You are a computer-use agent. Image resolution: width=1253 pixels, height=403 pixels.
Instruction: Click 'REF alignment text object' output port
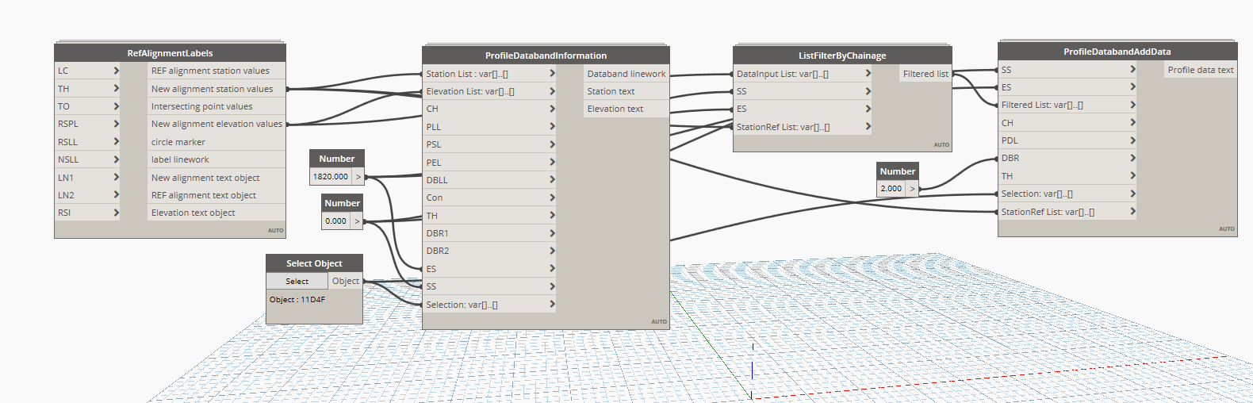tap(216, 195)
